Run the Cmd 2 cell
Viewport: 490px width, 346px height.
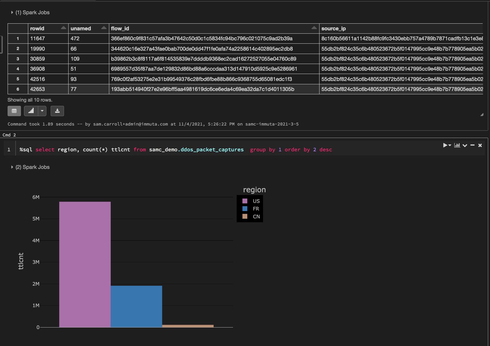point(445,145)
